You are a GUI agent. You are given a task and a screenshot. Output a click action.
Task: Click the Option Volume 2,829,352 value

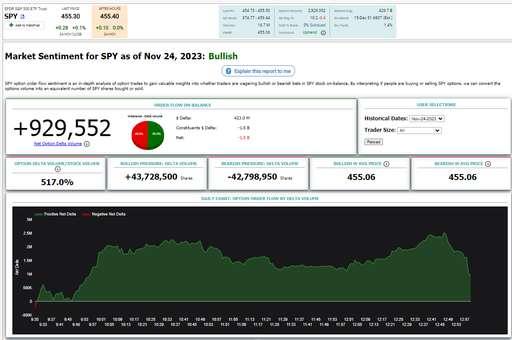pos(316,11)
